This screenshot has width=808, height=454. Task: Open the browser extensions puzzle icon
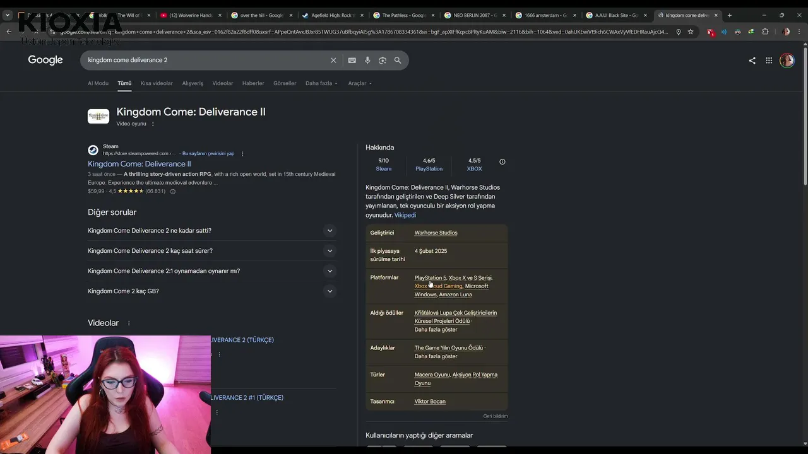coord(765,32)
